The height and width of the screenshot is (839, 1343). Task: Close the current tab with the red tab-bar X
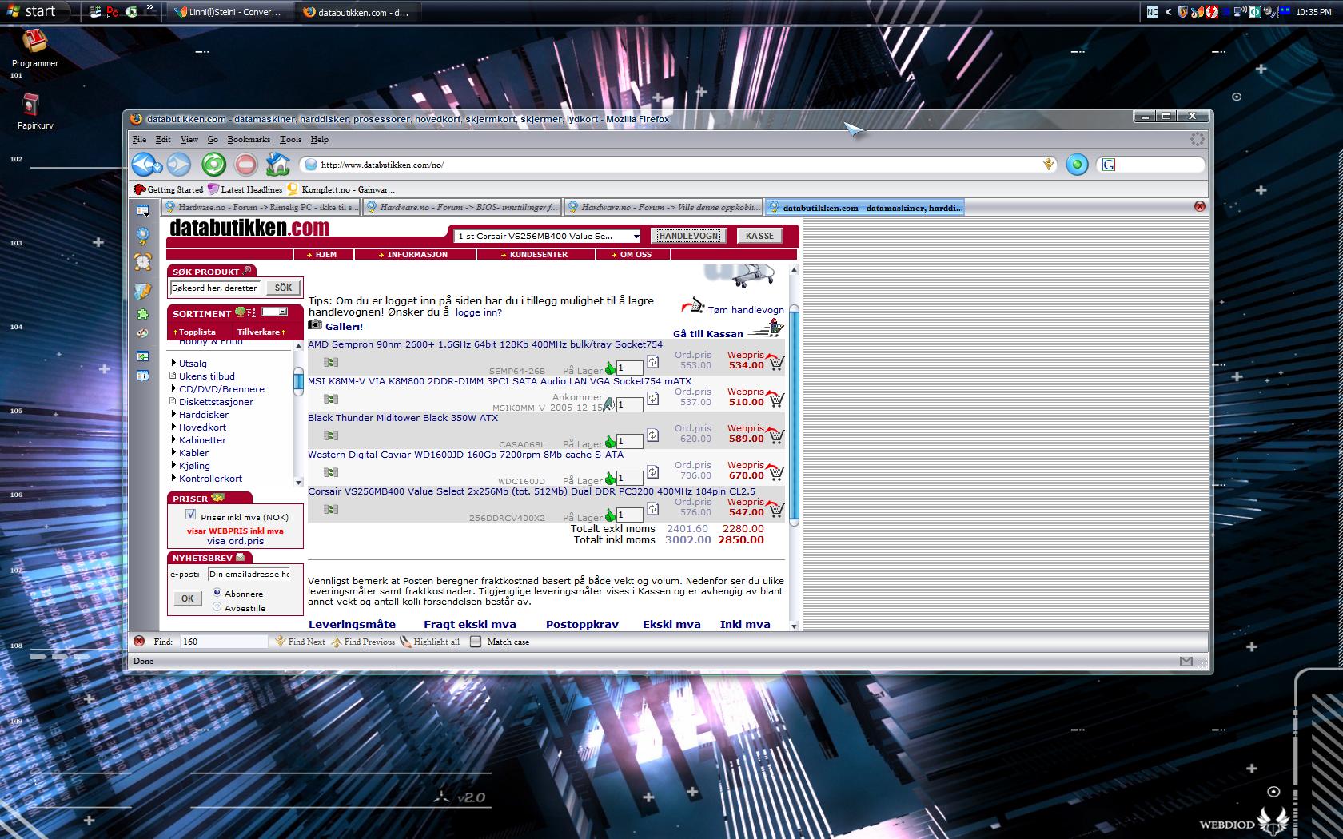[x=1199, y=206]
